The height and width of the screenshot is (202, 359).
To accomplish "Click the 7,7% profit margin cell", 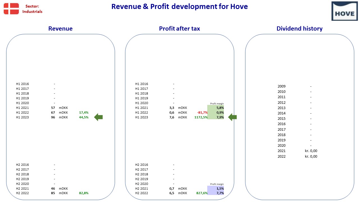I will coord(215,193).
